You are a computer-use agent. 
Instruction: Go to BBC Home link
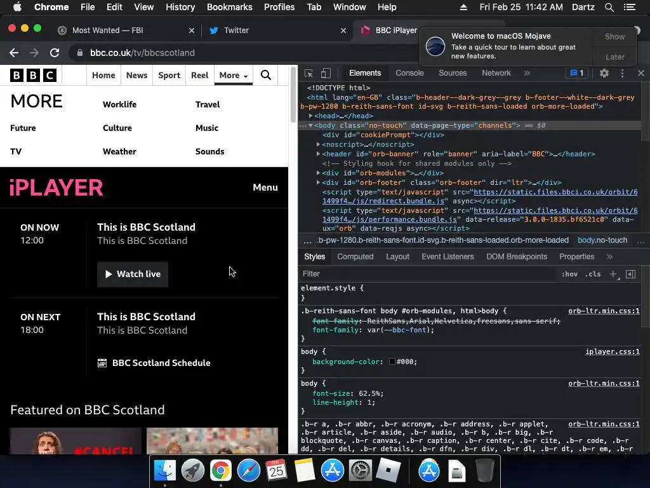click(x=103, y=76)
